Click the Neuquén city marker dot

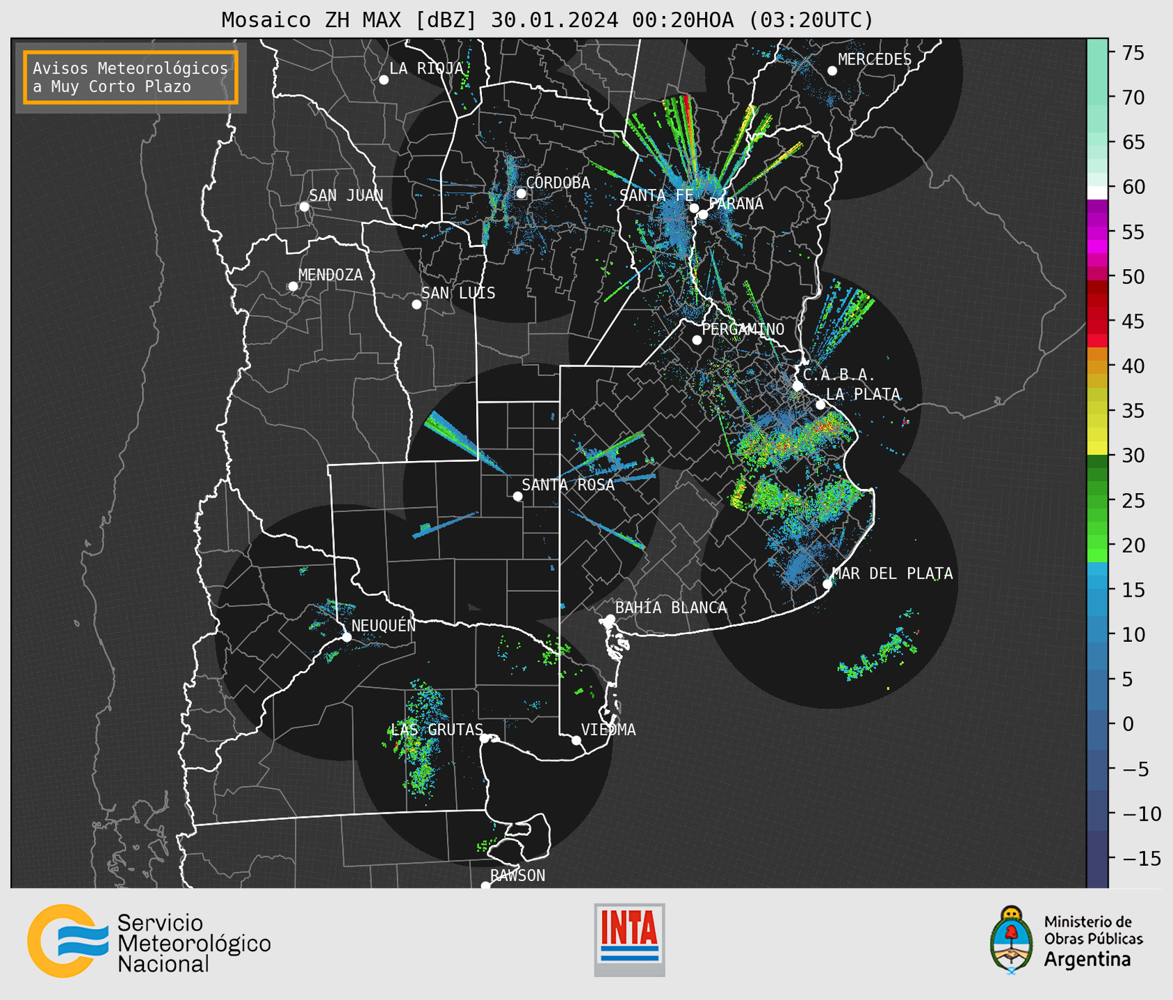click(346, 637)
